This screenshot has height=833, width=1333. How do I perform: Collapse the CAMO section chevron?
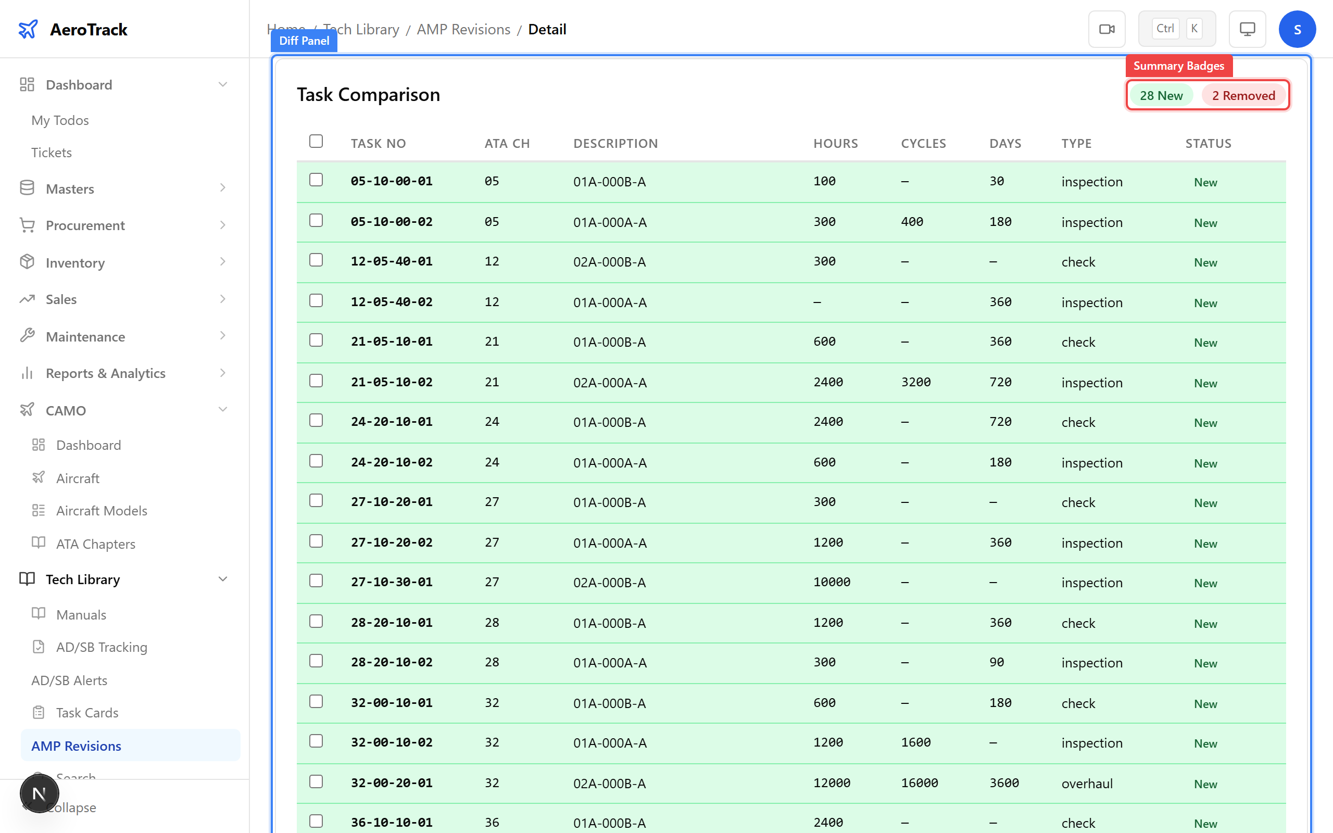tap(222, 409)
